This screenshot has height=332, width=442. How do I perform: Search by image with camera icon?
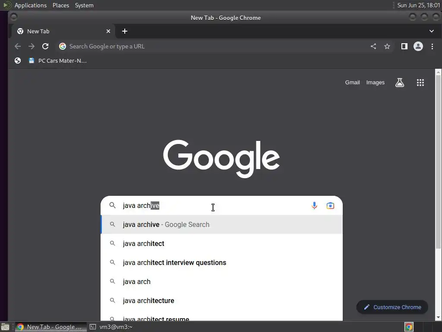(x=330, y=205)
